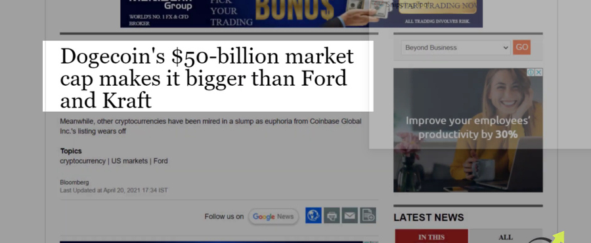Viewport: 591px width, 243px height.
Task: Click the orange GO button
Action: (x=521, y=47)
